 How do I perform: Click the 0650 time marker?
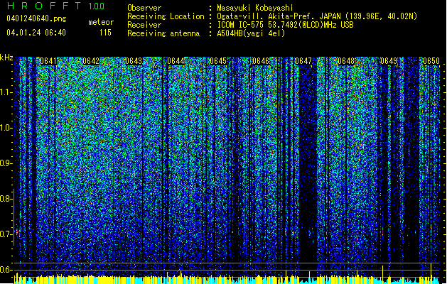click(x=431, y=61)
